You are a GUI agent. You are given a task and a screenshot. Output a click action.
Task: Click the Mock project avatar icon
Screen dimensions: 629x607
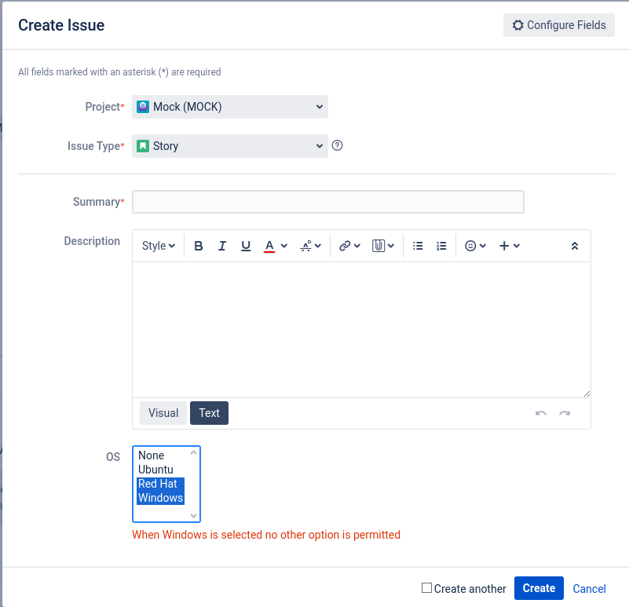tap(143, 107)
